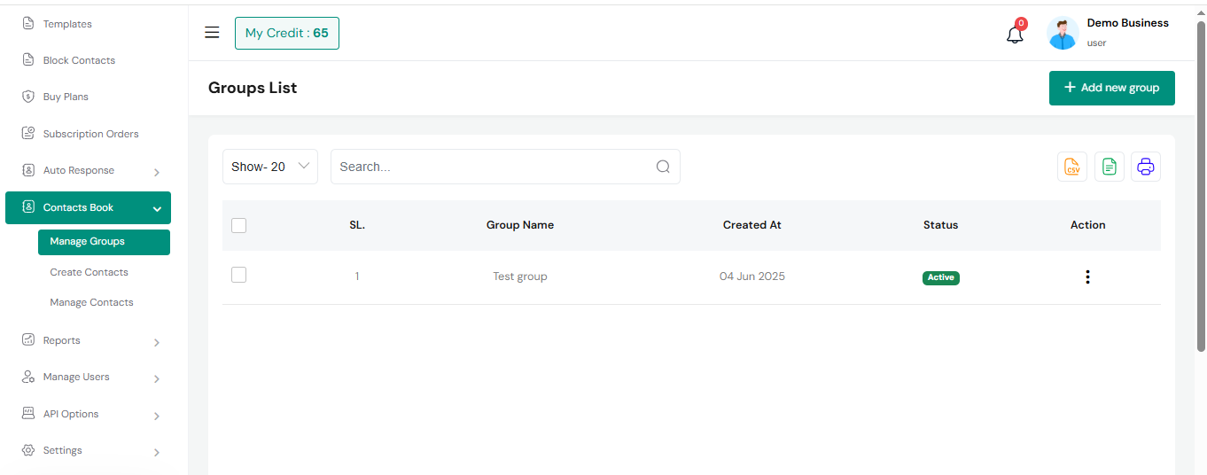Select the Test group row checkbox
This screenshot has width=1207, height=475.
click(238, 276)
